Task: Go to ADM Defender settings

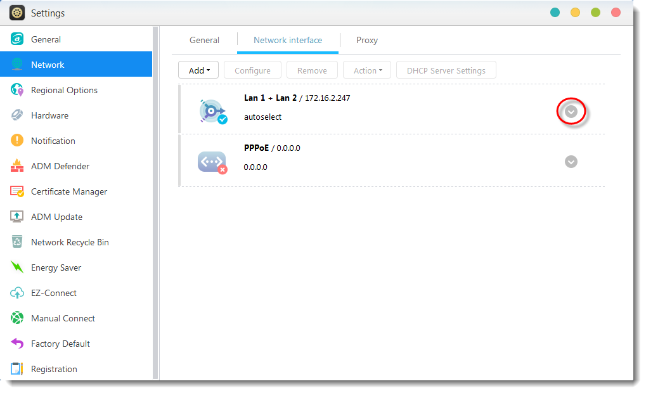Action: [76, 165]
